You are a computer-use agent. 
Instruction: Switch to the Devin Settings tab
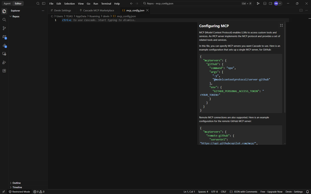[x=62, y=10]
